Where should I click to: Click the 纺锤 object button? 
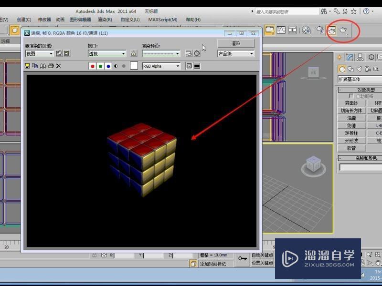coord(351,126)
